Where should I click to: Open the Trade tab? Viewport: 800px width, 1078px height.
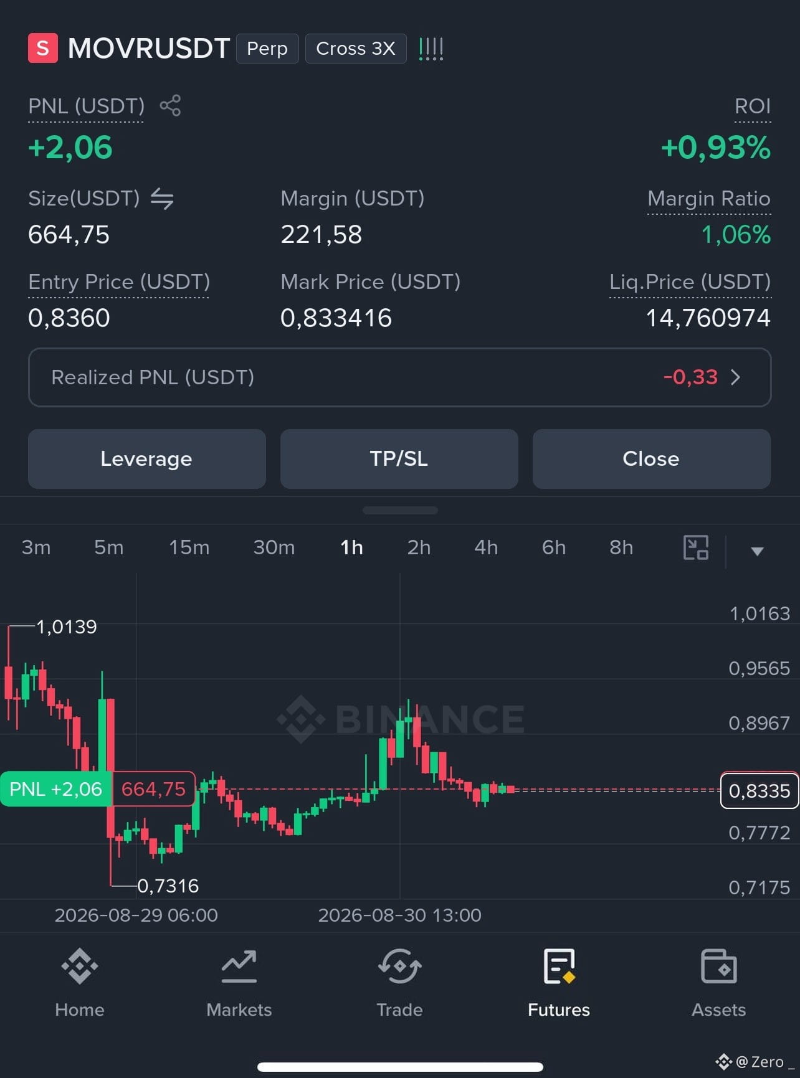(x=399, y=983)
